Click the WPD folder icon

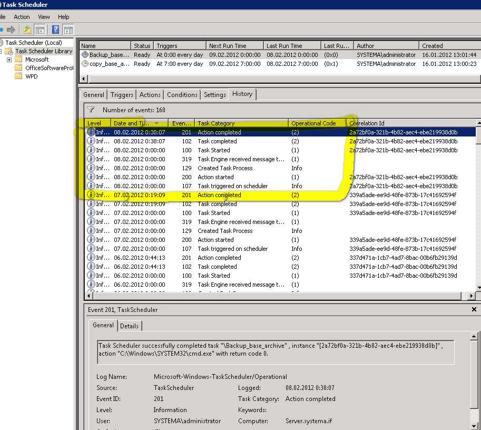pyautogui.click(x=19, y=76)
